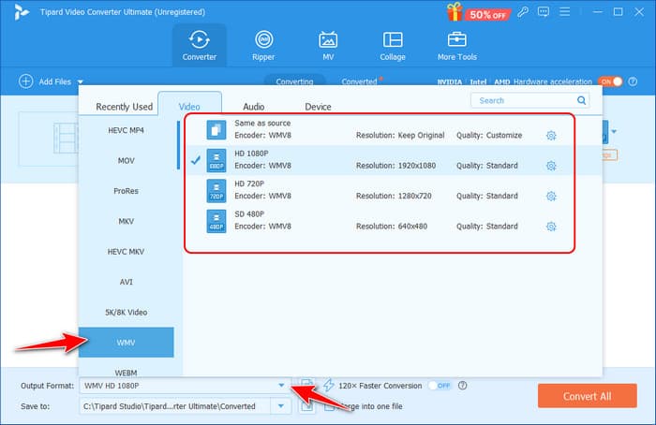Open the Collage tool
The width and height of the screenshot is (656, 425).
click(x=393, y=46)
